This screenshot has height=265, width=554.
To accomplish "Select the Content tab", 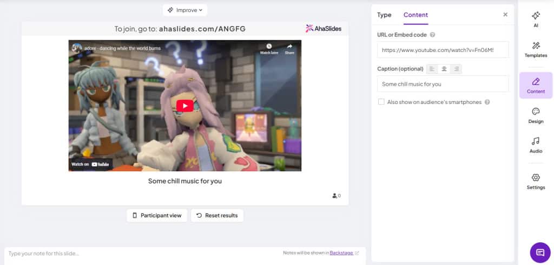I will click(x=415, y=15).
